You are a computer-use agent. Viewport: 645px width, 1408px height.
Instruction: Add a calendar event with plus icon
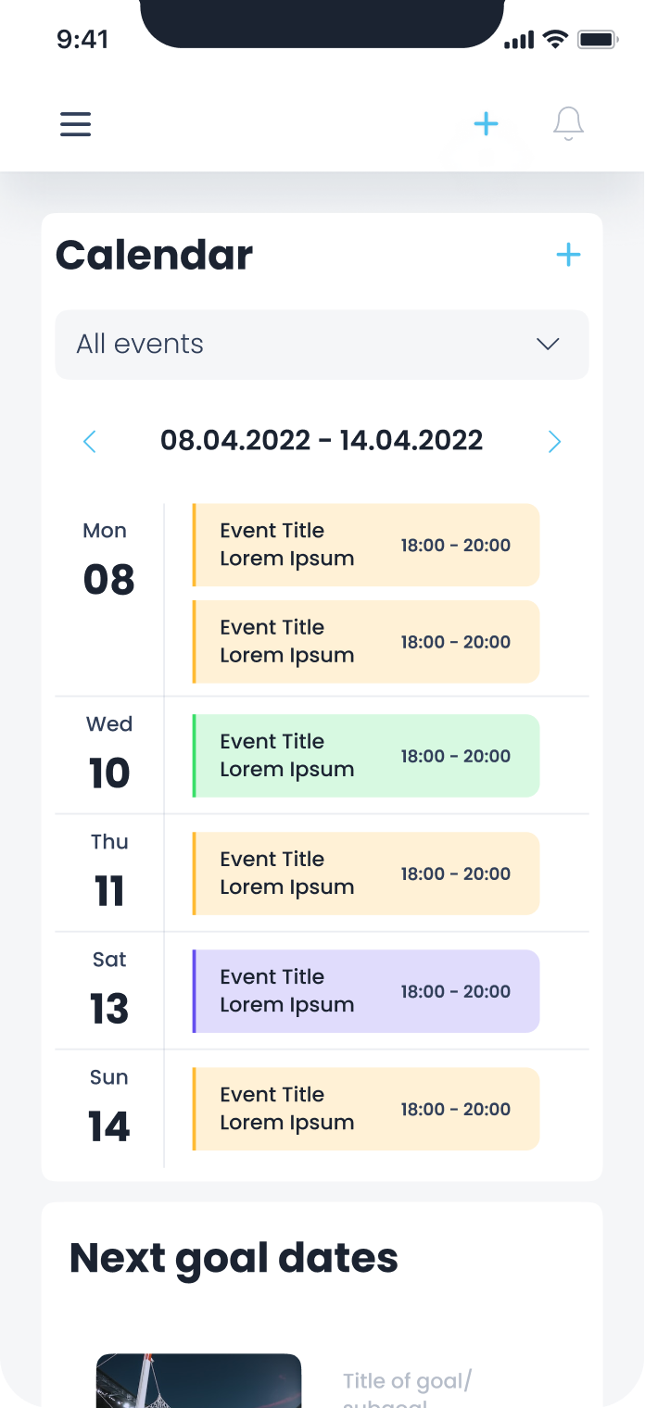click(x=568, y=255)
